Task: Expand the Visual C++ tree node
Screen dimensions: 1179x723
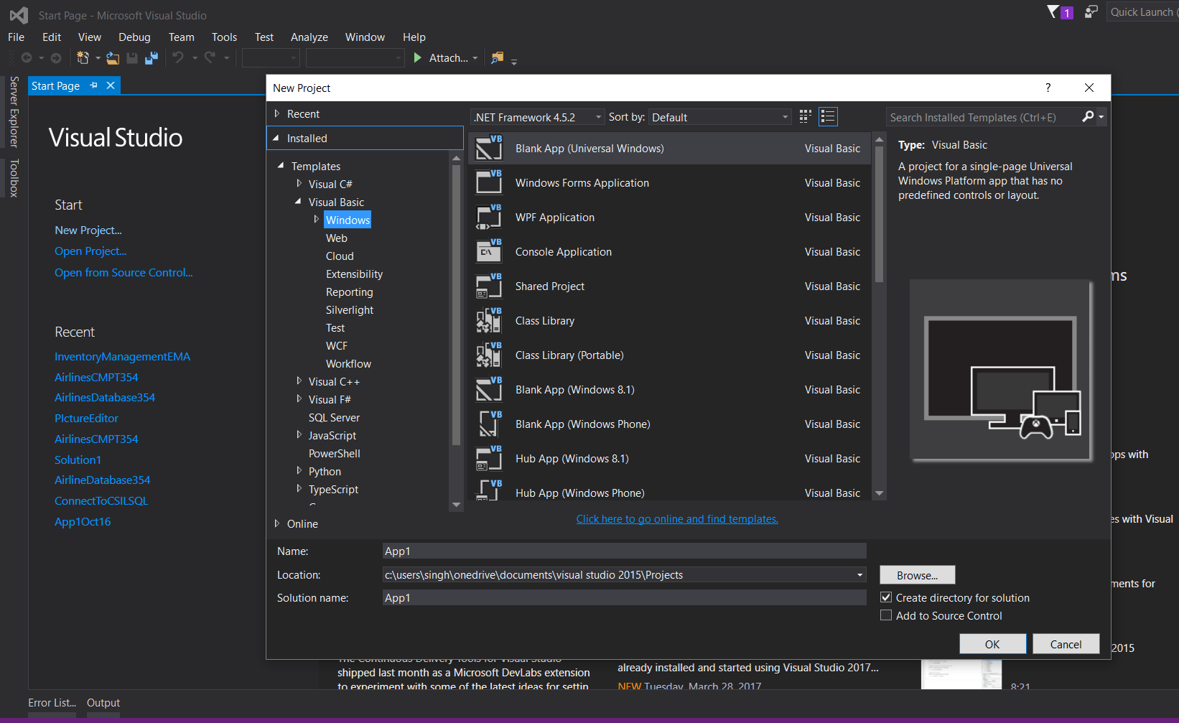Action: (299, 381)
